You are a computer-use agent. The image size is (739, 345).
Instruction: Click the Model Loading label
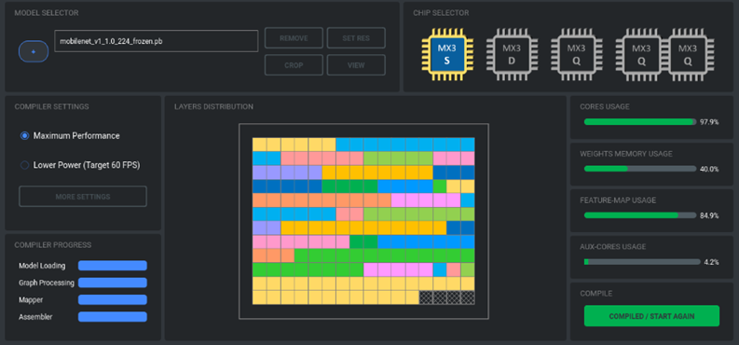point(42,266)
